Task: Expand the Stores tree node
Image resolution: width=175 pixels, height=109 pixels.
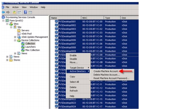Action: [x=7, y=60]
